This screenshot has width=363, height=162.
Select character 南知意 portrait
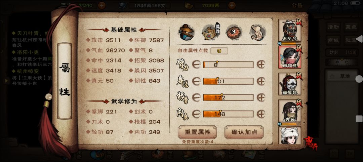(x=290, y=57)
